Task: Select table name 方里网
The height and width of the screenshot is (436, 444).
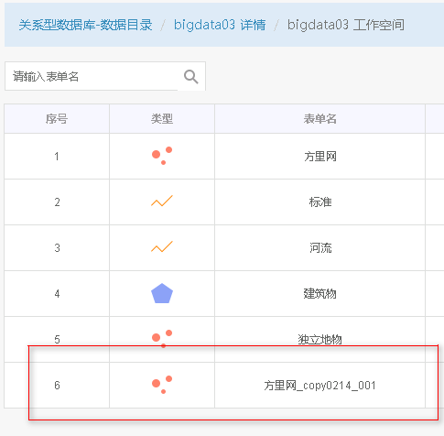Action: (x=320, y=157)
